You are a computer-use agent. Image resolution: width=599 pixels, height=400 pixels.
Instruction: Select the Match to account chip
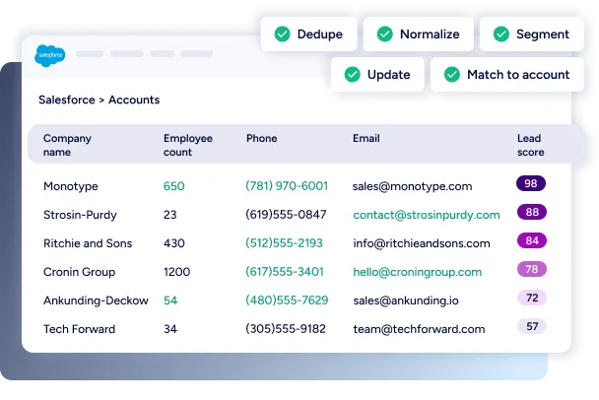click(x=507, y=75)
